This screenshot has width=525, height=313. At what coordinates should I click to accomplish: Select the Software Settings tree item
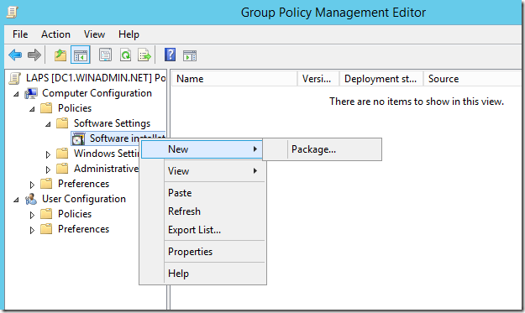click(x=112, y=123)
